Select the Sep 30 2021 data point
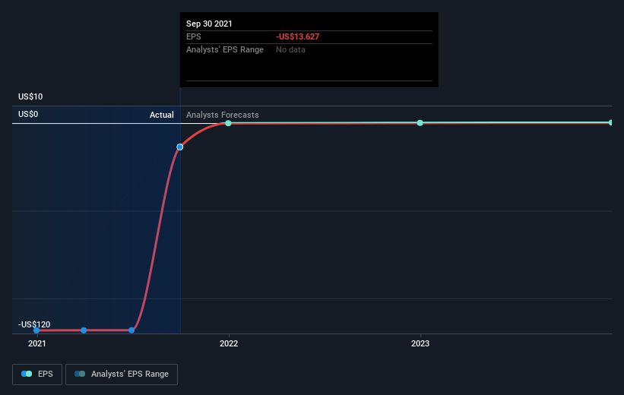The image size is (624, 395). (180, 147)
